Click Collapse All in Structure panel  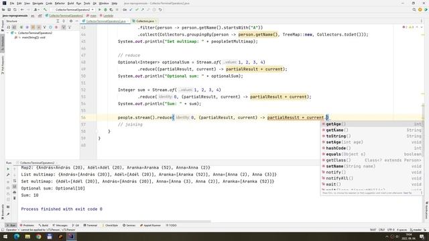(x=64, y=21)
